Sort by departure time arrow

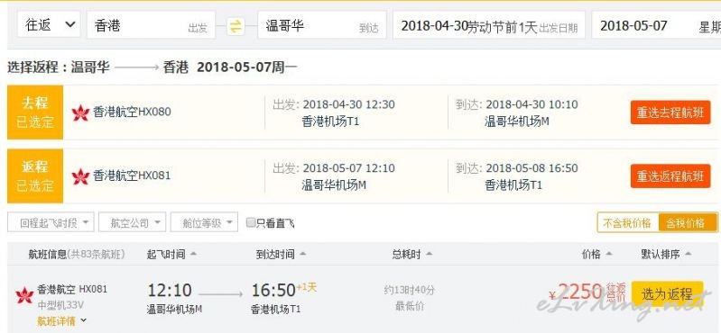coord(194,254)
